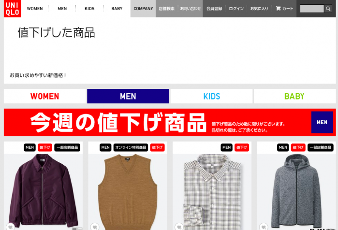Screen dimensions: 338x230
Task: Favorite the brown knit vest via heart
Action: 95,227
